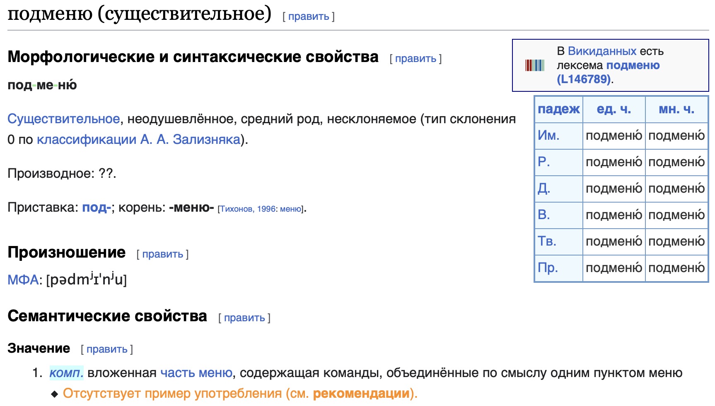Open the Тихонов, 1996 reference
Viewport: 715px width, 406px height.
coord(248,209)
